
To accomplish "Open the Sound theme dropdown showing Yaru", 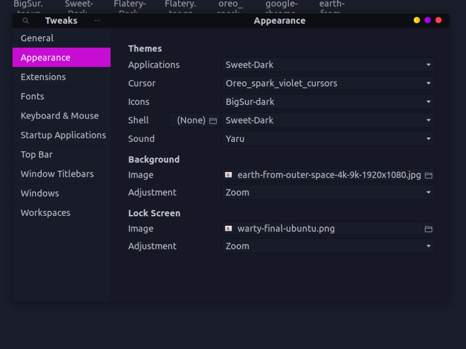I will pos(329,139).
